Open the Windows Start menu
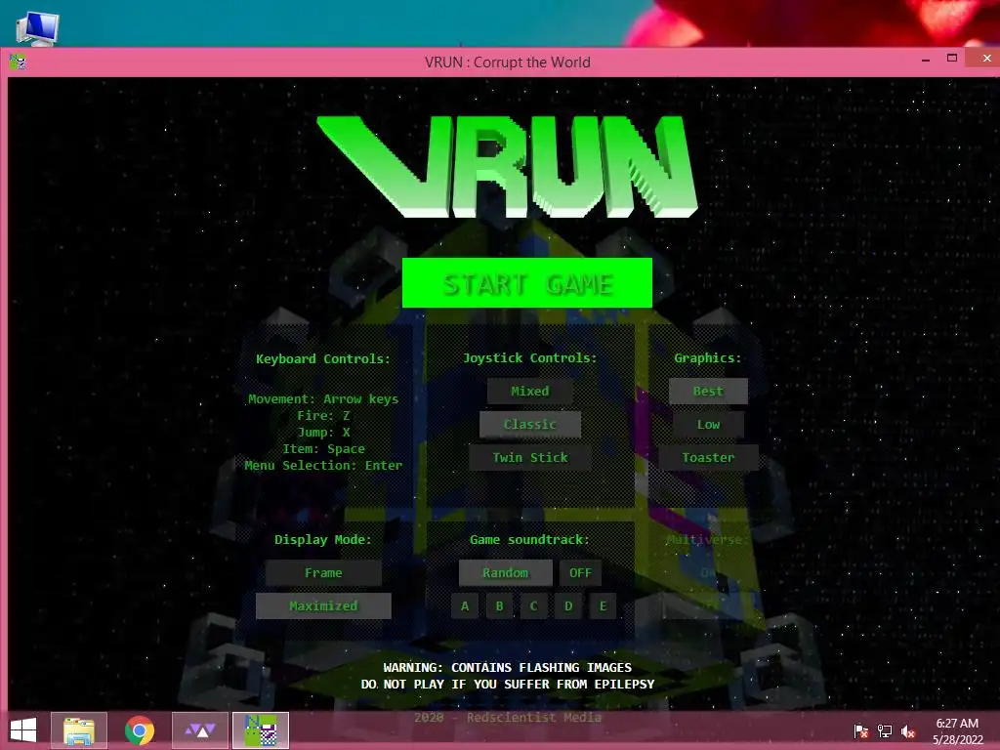 click(23, 730)
